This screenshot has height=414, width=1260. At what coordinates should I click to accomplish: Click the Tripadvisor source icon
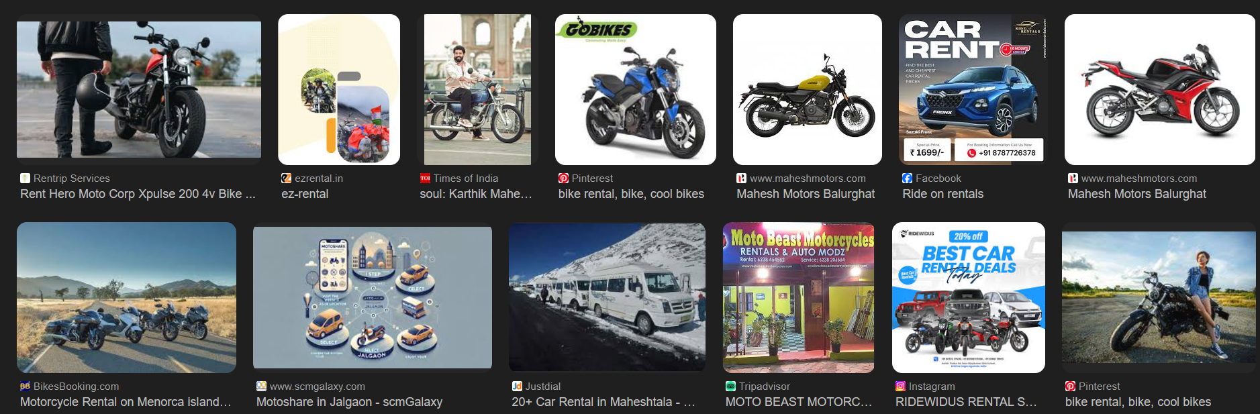730,386
